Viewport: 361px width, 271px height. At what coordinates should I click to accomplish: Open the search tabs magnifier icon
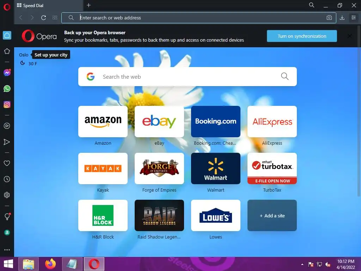(x=312, y=5)
